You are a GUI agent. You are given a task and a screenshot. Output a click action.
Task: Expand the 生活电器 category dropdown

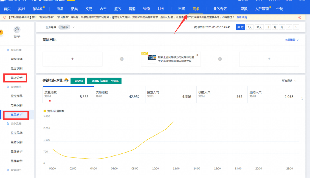coord(73,27)
